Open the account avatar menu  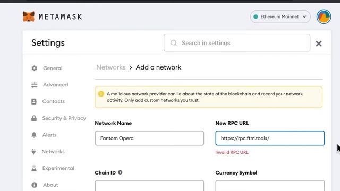pos(324,16)
